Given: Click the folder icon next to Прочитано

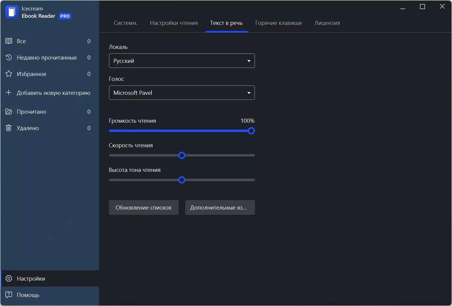Looking at the screenshot, I should coord(9,112).
